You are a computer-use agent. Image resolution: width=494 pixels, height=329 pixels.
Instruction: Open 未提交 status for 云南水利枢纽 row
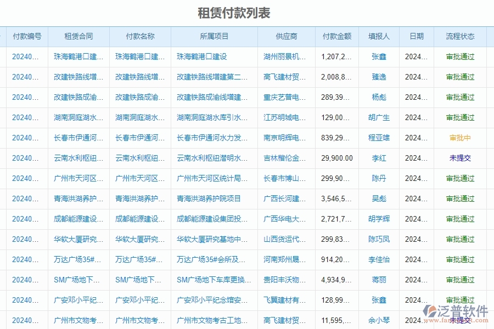tap(460, 158)
